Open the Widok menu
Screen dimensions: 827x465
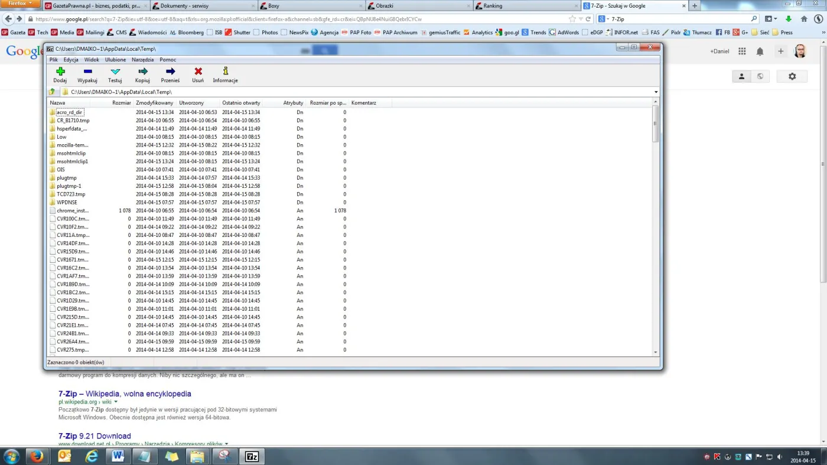(92, 60)
